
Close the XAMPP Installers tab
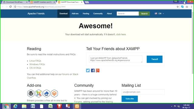54,2
